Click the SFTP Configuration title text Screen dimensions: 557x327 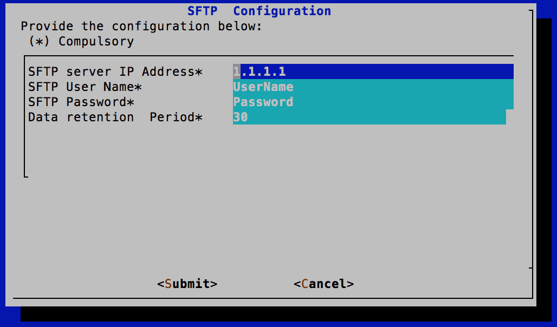281,11
